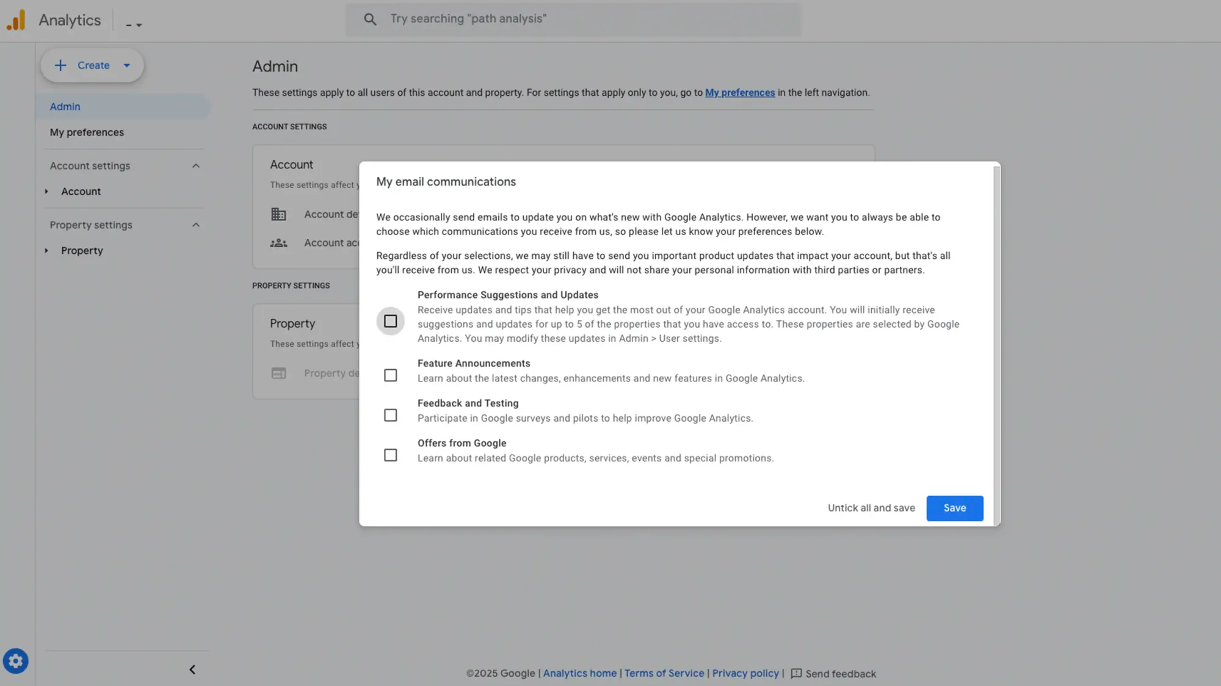Expand the Account tree item
1221x686 pixels.
click(46, 192)
